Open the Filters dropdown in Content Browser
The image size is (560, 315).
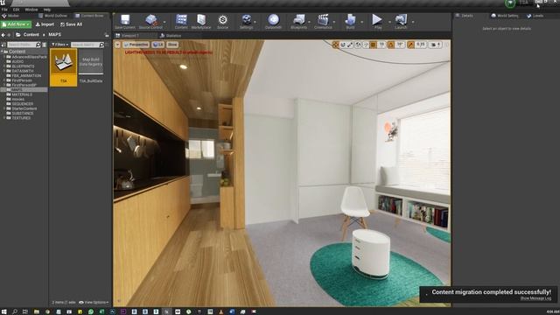59,45
